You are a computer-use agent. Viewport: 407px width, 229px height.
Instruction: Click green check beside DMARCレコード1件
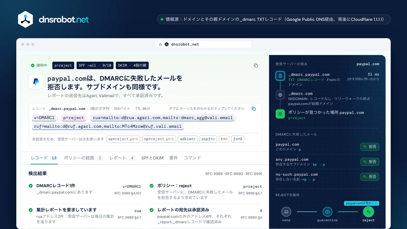coord(31,186)
